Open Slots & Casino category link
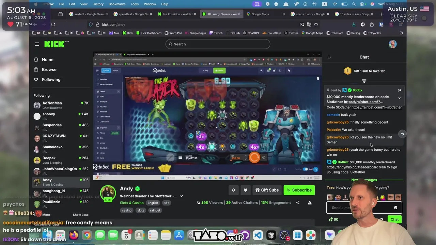 coord(132,203)
